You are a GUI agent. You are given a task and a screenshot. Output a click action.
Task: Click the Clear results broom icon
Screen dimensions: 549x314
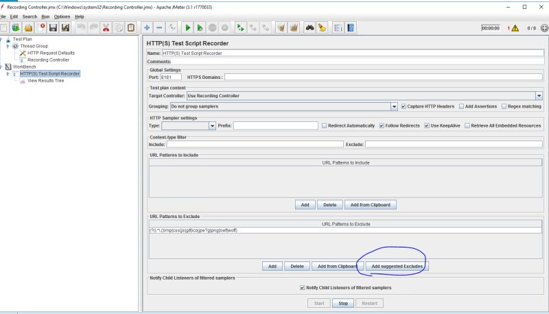(281, 27)
